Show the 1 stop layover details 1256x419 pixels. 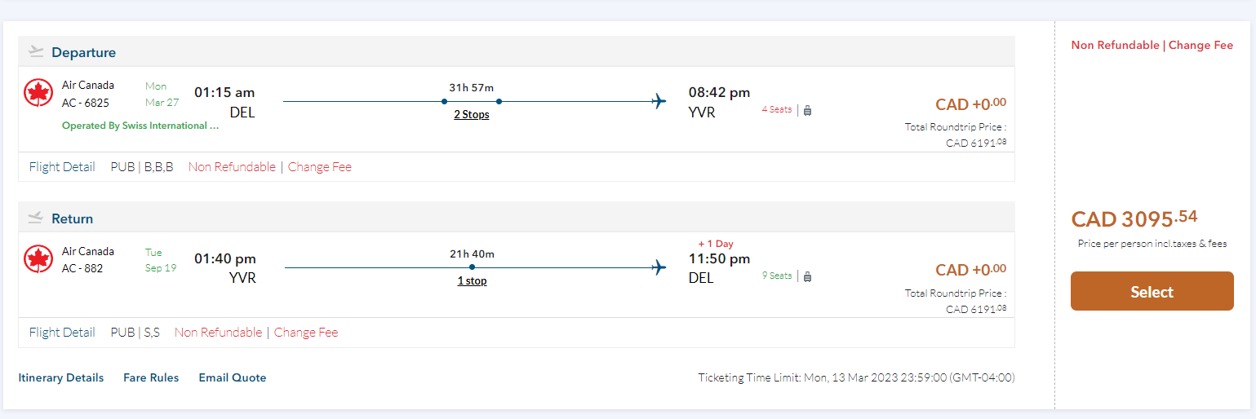tap(472, 281)
